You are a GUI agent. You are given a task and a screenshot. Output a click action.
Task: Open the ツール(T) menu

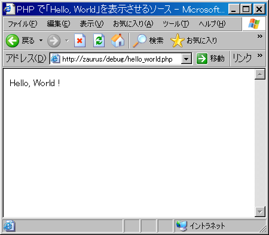pos(176,24)
